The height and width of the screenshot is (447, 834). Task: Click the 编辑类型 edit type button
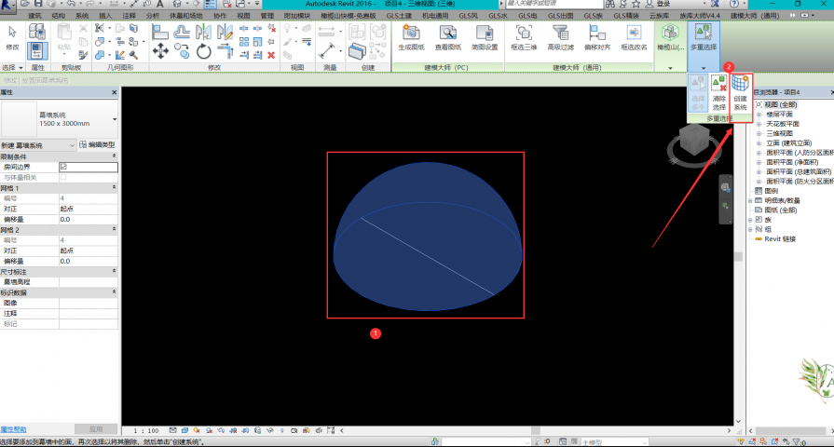[97, 144]
